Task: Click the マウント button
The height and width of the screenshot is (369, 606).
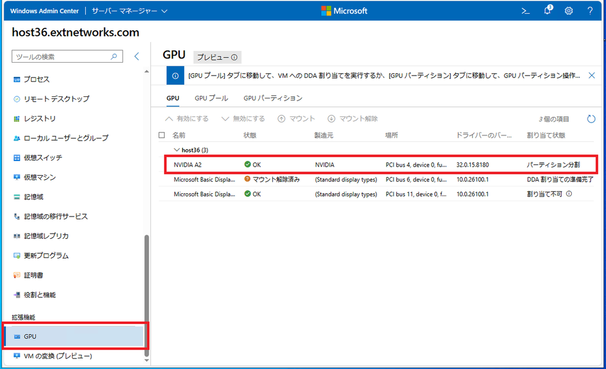Action: [x=296, y=119]
